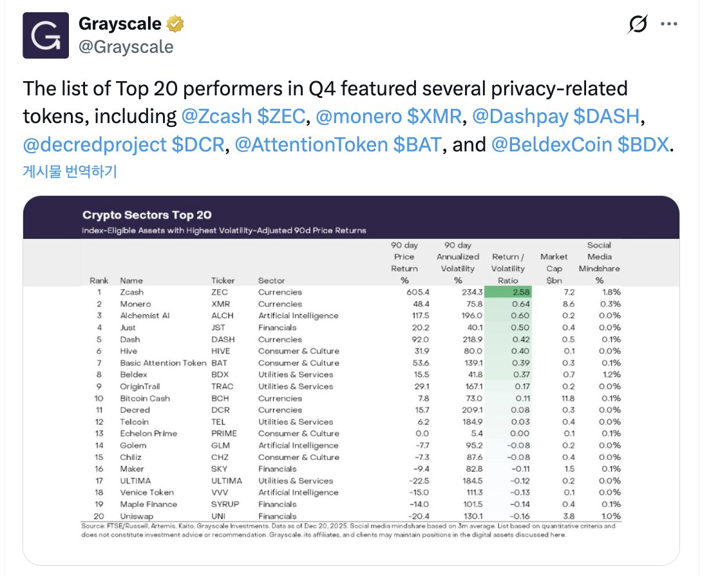Screen dimensions: 720x576
Task: Go to the @Dashpay profile mention
Action: 522,117
